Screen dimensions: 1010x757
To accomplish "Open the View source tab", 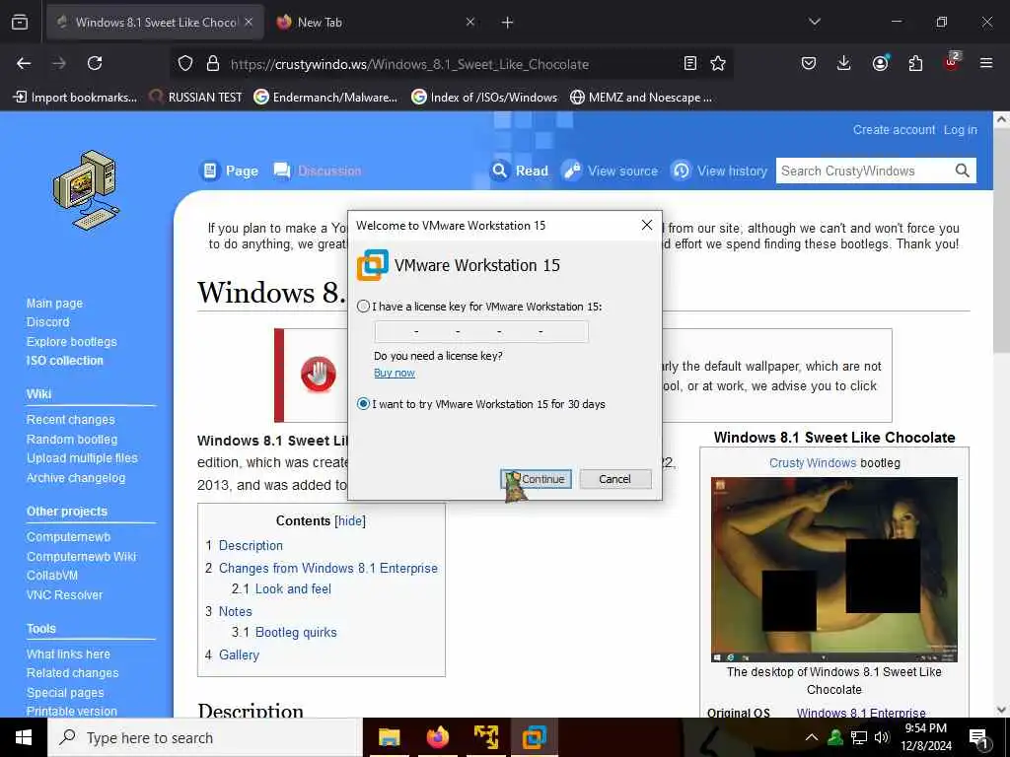I will point(610,171).
